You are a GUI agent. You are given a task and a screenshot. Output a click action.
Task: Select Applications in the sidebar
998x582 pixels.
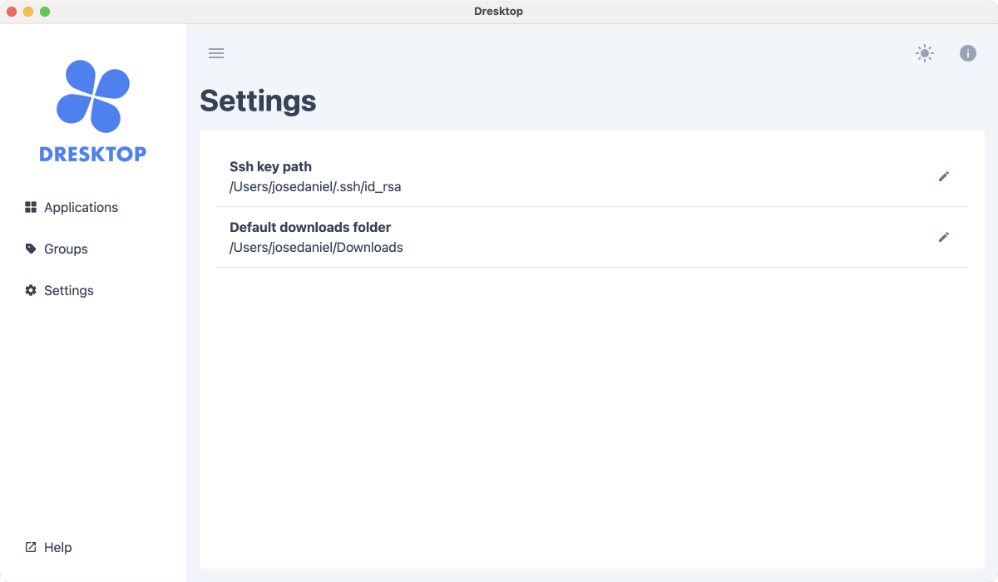(81, 207)
